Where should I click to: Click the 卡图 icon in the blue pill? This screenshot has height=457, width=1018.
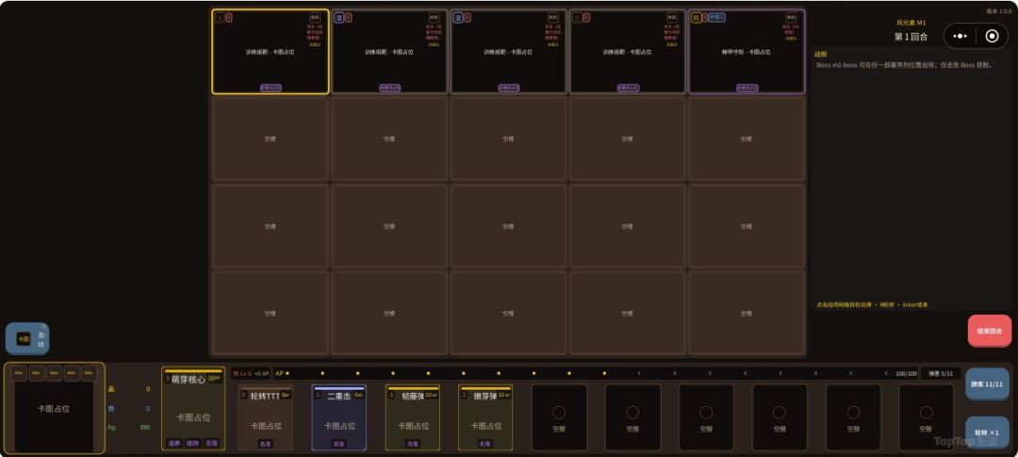tap(24, 339)
